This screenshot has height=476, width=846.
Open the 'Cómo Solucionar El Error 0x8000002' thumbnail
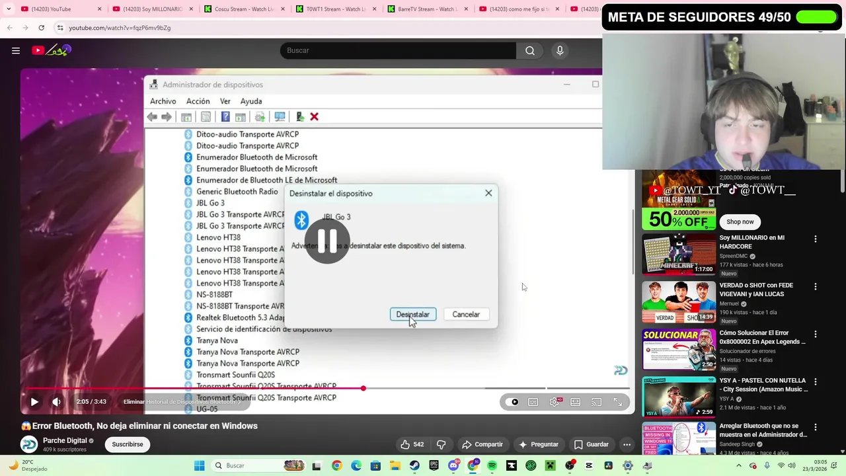pos(679,349)
